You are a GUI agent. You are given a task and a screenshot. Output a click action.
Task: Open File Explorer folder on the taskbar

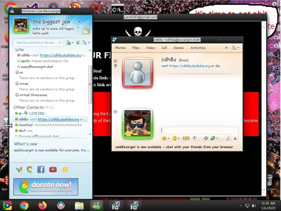(x=79, y=206)
